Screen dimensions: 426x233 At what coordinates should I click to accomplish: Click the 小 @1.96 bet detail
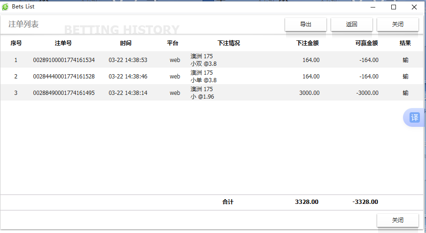(x=202, y=96)
